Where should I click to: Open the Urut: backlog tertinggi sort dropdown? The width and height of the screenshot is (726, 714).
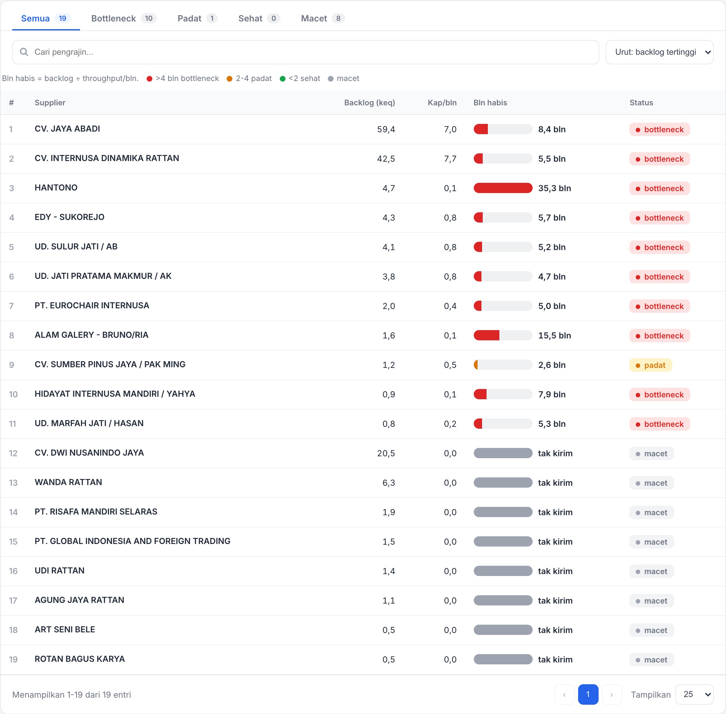pos(659,52)
